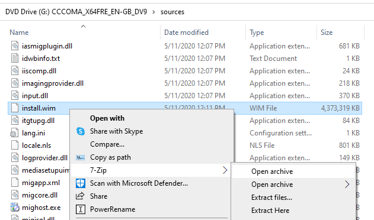Select the idwbinfo.txt file name
The height and width of the screenshot is (220, 374).
[41, 59]
